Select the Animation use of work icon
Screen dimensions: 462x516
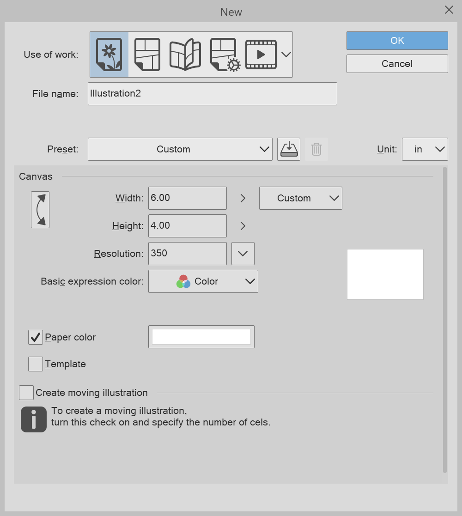pyautogui.click(x=261, y=55)
